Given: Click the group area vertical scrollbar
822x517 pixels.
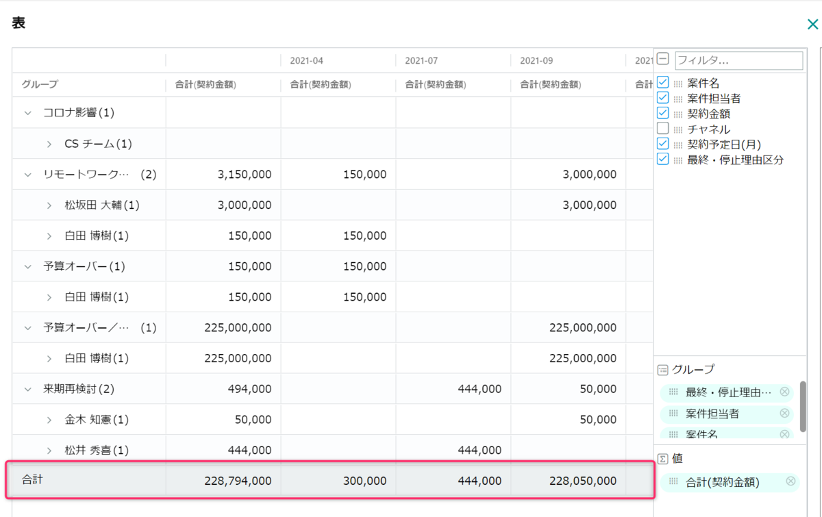Looking at the screenshot, I should [803, 406].
